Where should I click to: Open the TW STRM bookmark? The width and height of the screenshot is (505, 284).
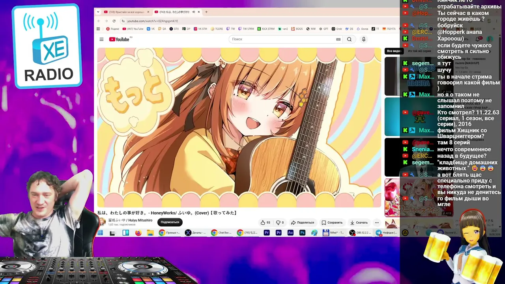245,29
